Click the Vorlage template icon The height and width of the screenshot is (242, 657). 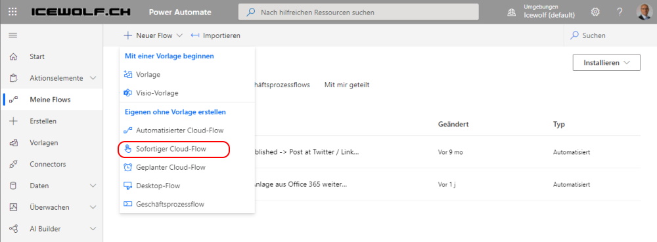pyautogui.click(x=128, y=74)
